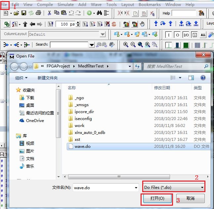Image resolution: width=214 pixels, height=209 pixels.
Task: Click the refresh path icon in dialog
Action: click(x=137, y=66)
